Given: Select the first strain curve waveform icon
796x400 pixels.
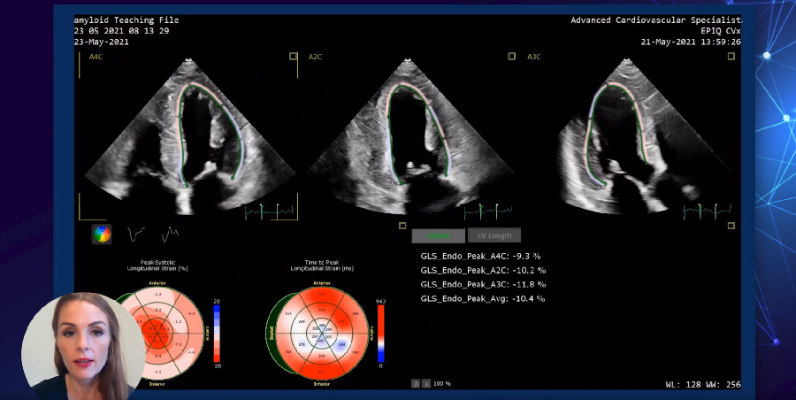Looking at the screenshot, I should pos(136,235).
